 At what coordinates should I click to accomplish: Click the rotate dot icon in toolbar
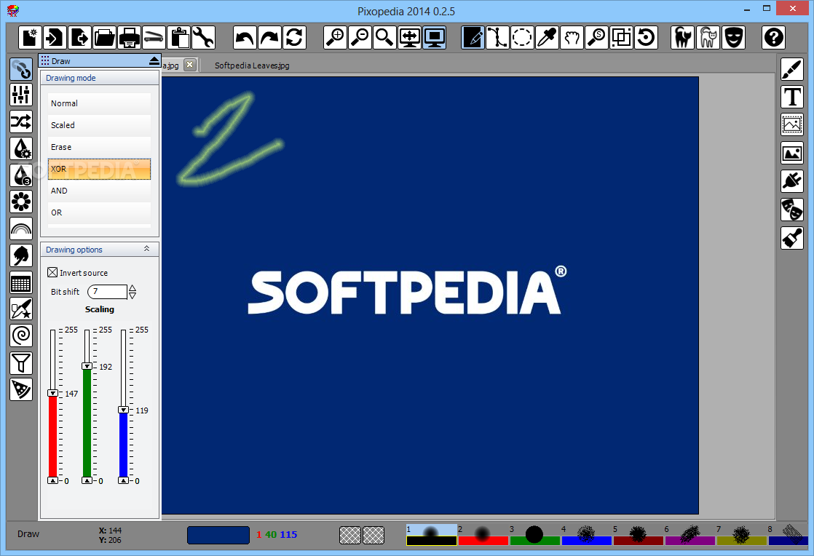pyautogui.click(x=647, y=37)
